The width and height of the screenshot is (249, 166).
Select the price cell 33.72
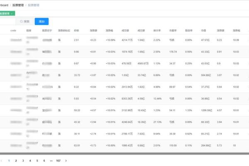pyautogui.click(x=77, y=75)
